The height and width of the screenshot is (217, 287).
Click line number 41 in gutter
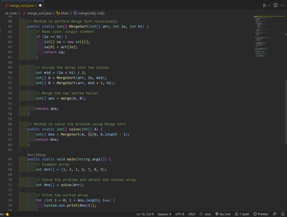point(10,26)
